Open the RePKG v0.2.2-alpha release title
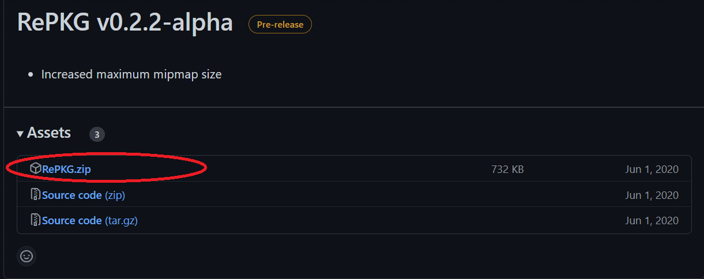This screenshot has width=704, height=279. tap(125, 23)
